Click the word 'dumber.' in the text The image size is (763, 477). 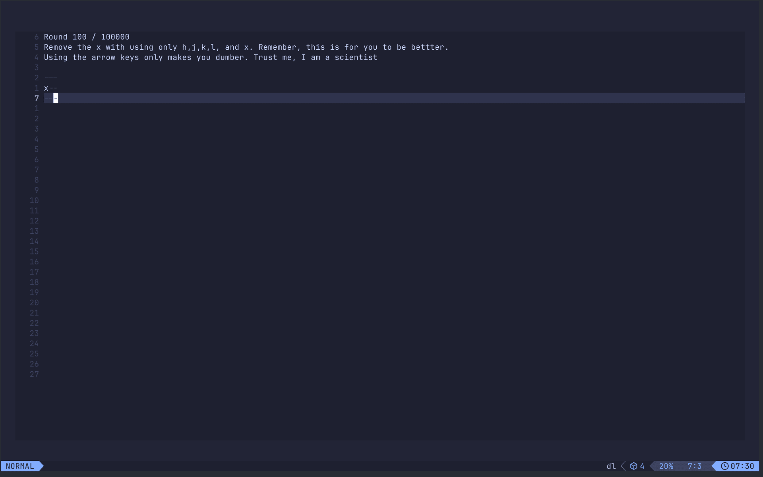(x=232, y=58)
